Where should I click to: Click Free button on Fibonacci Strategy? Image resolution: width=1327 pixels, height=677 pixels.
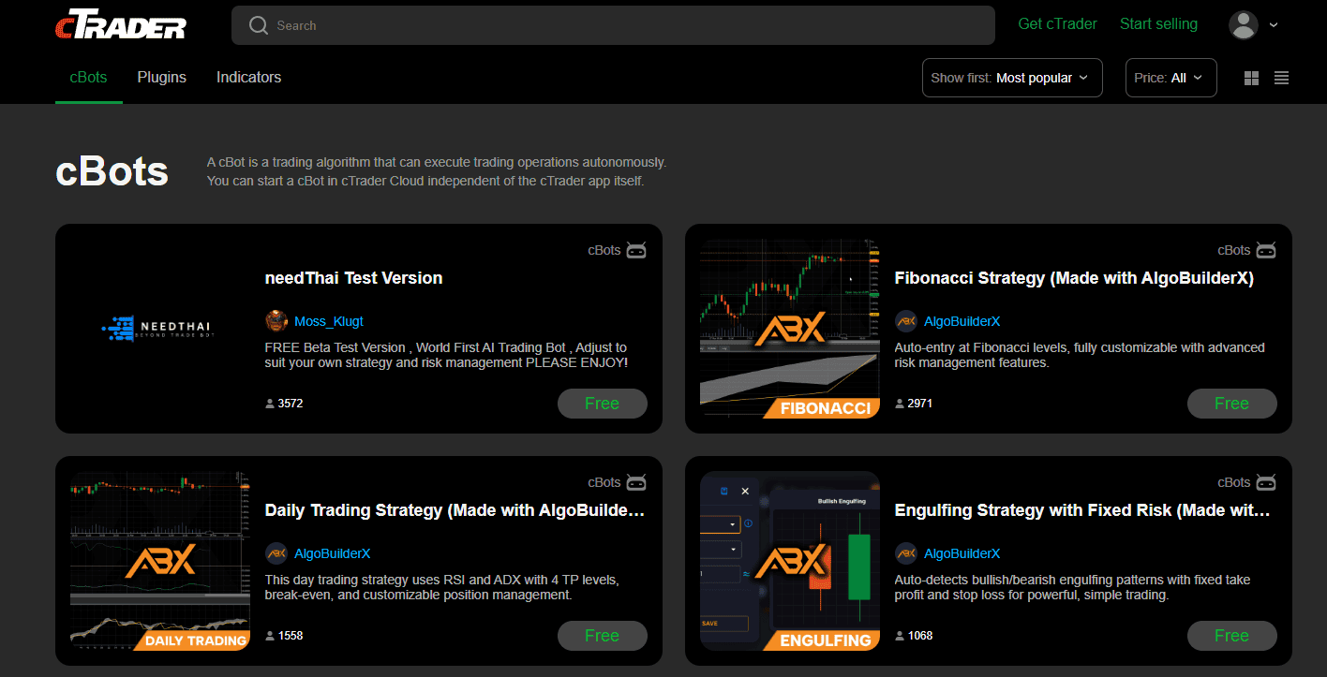pos(1232,404)
